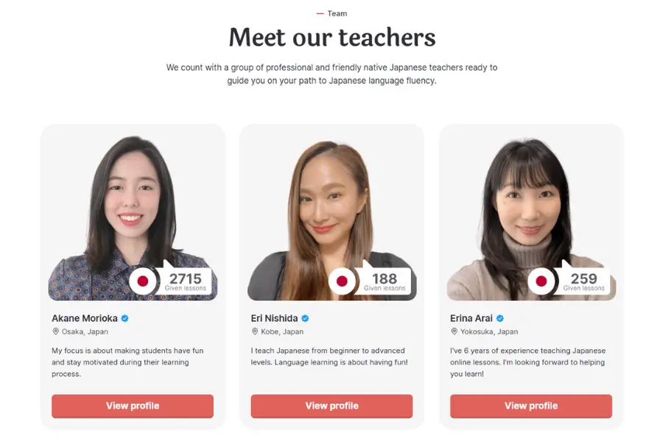Click location pin icon beside Osaka, Japan
Viewport: 663px width, 442px height.
pos(55,331)
